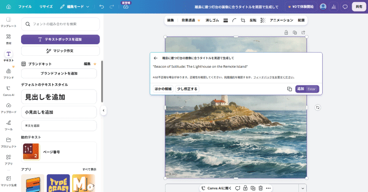Image resolution: width=368 pixels, height=192 pixels.
Task: Click the side panel vertical scrollbar
Action: (102, 82)
